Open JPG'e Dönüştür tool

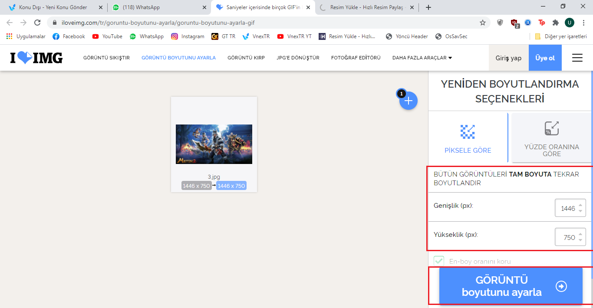tap(298, 58)
